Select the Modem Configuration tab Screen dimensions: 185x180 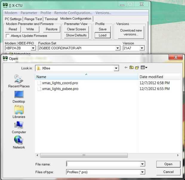pyautogui.click(x=76, y=18)
